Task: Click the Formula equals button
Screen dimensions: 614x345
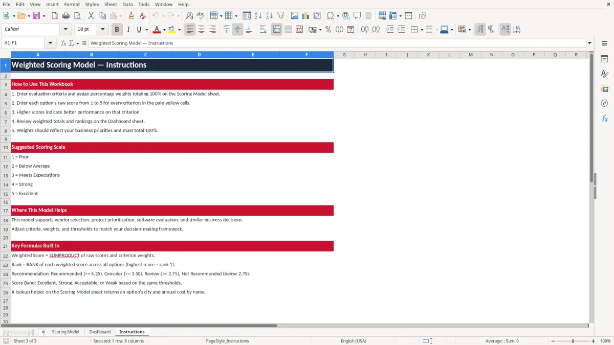Action: [x=84, y=43]
